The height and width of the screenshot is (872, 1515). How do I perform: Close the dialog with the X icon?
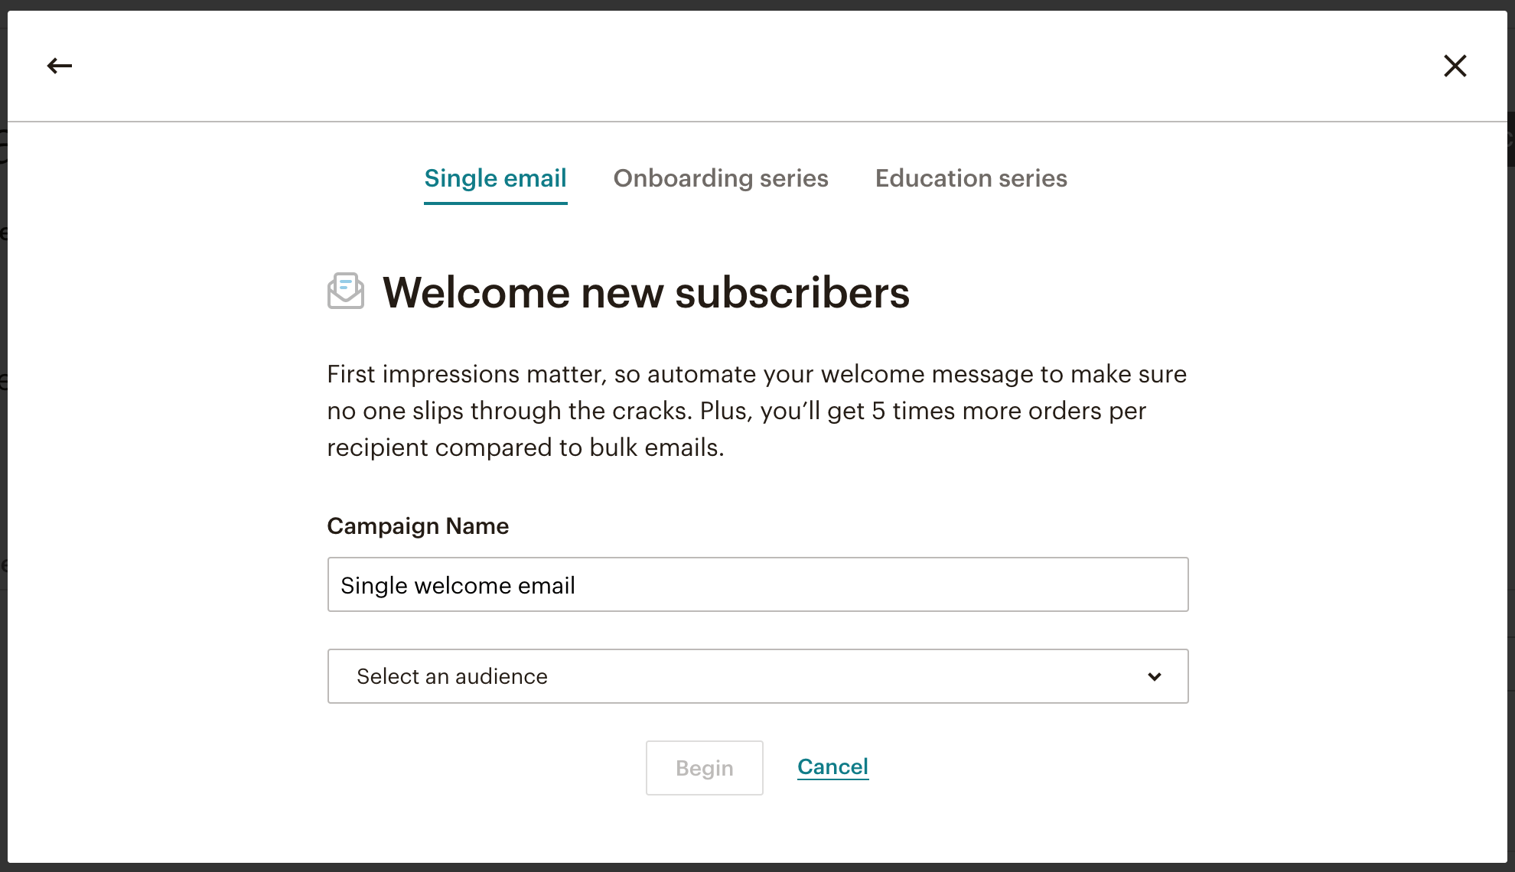1455,66
